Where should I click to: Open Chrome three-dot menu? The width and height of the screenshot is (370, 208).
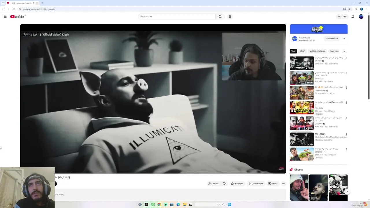(x=366, y=9)
